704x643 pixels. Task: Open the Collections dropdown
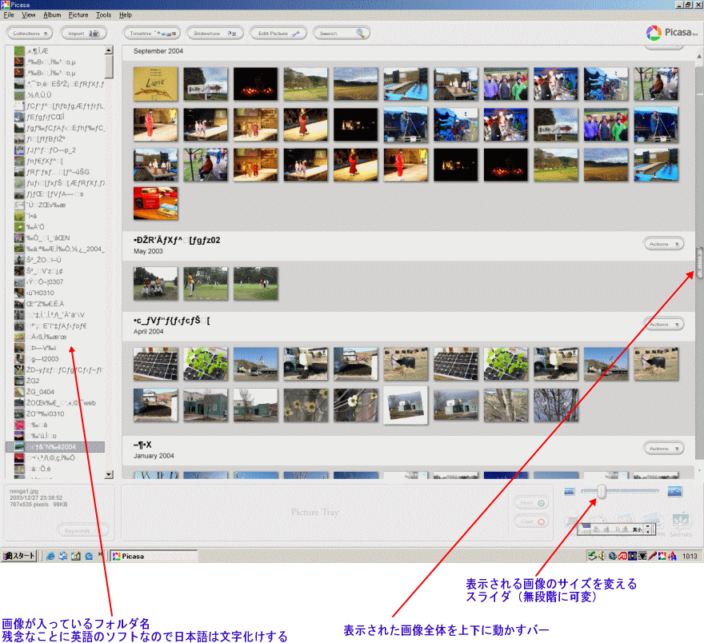coord(30,34)
